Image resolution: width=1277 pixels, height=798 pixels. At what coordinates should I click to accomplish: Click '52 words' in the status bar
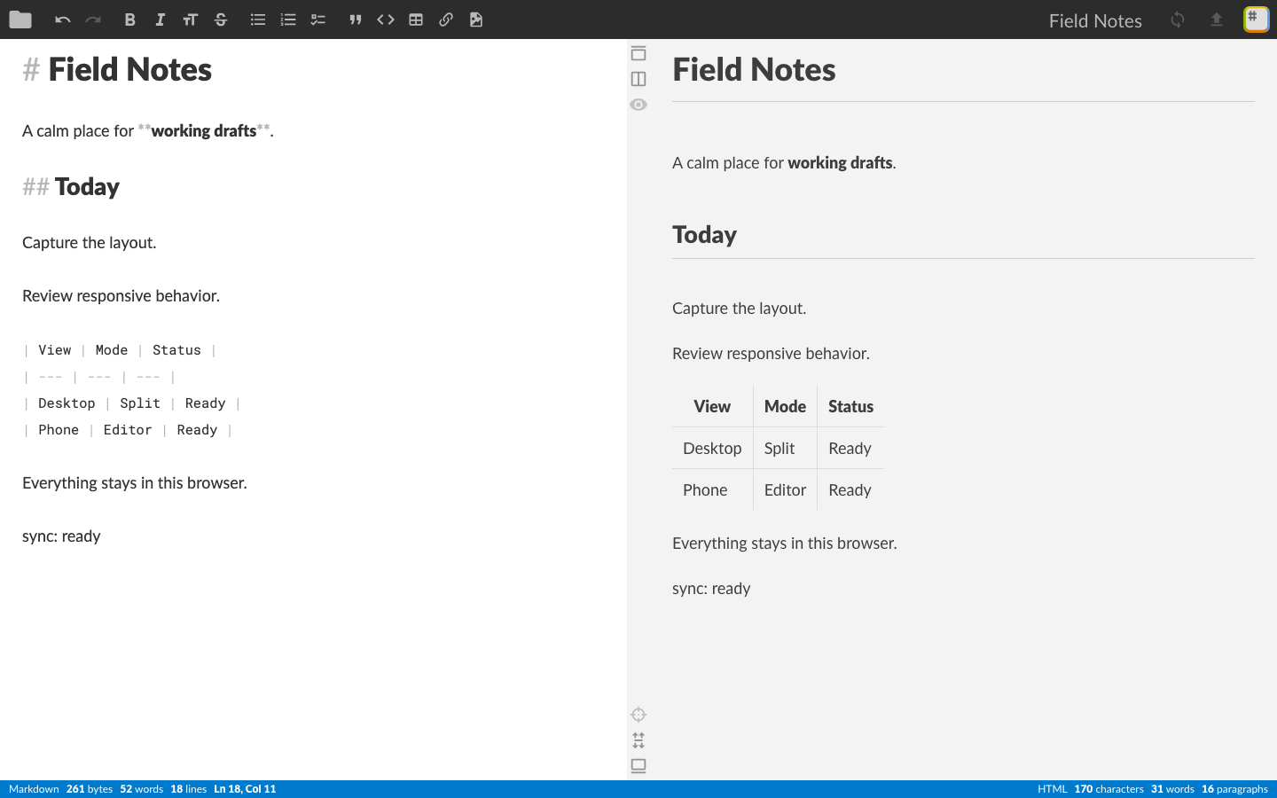tap(142, 789)
